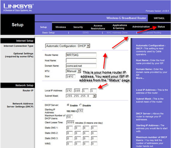This screenshot has height=148, width=171.
Task: Click first octet of Static DNS 2
Action: pos(69,133)
